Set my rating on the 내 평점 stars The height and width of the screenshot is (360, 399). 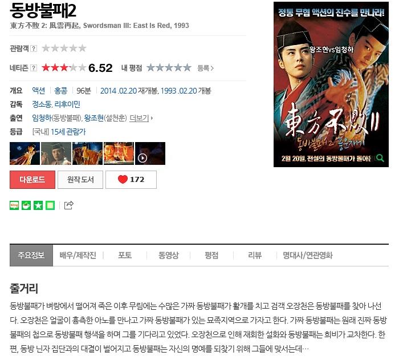(x=169, y=68)
